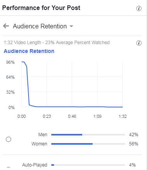Click the Audience Retention dropdown title text
Viewport: 147px width, 170px height.
tap(40, 26)
